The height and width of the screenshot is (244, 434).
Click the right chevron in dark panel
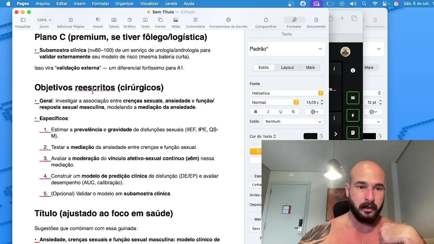tap(336, 134)
